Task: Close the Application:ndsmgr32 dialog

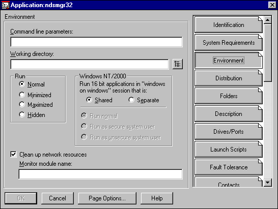Action: tap(272, 5)
